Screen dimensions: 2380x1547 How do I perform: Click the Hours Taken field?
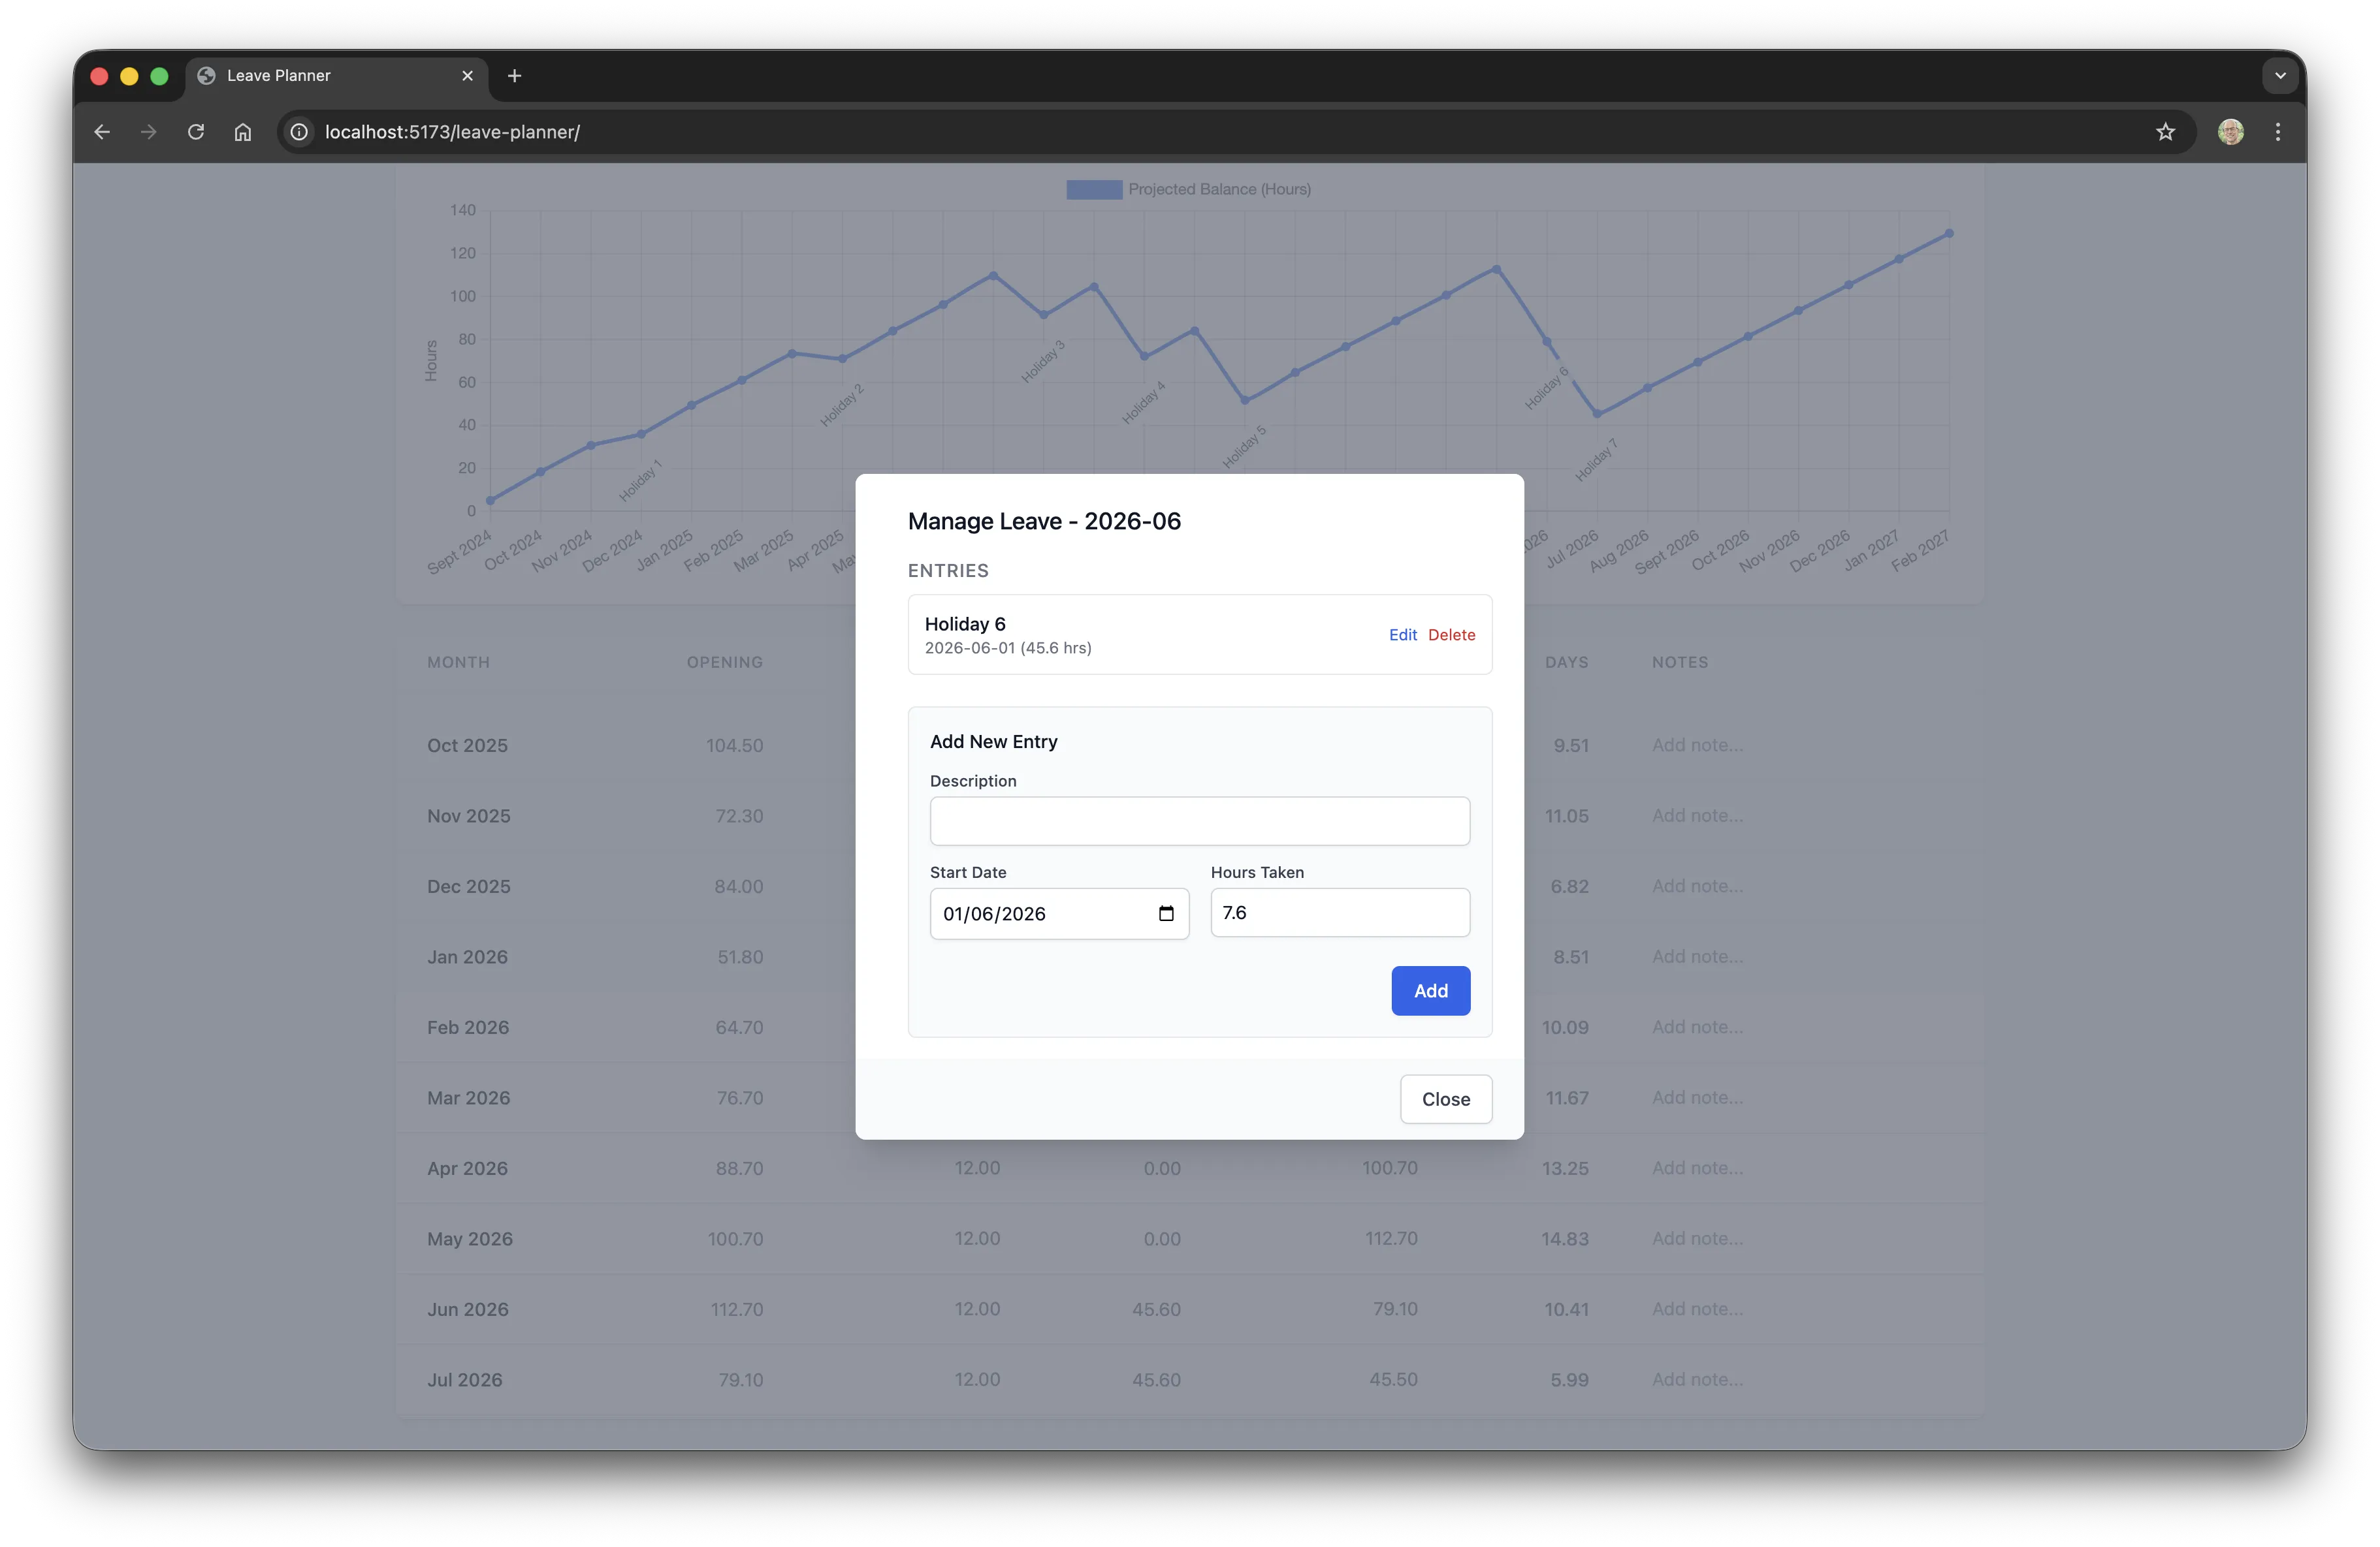point(1340,913)
